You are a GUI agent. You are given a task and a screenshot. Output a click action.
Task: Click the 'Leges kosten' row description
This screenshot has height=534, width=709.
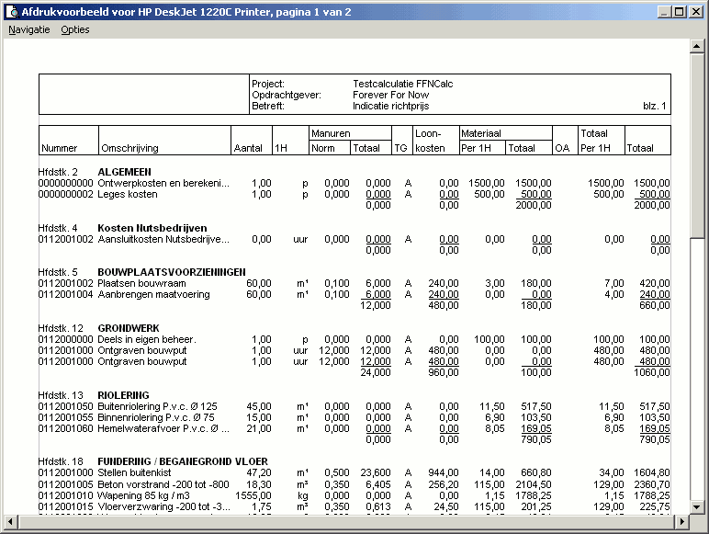[x=128, y=195]
